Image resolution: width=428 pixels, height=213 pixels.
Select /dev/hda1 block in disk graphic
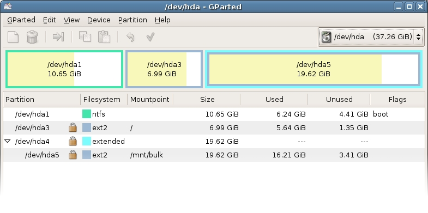click(x=64, y=69)
